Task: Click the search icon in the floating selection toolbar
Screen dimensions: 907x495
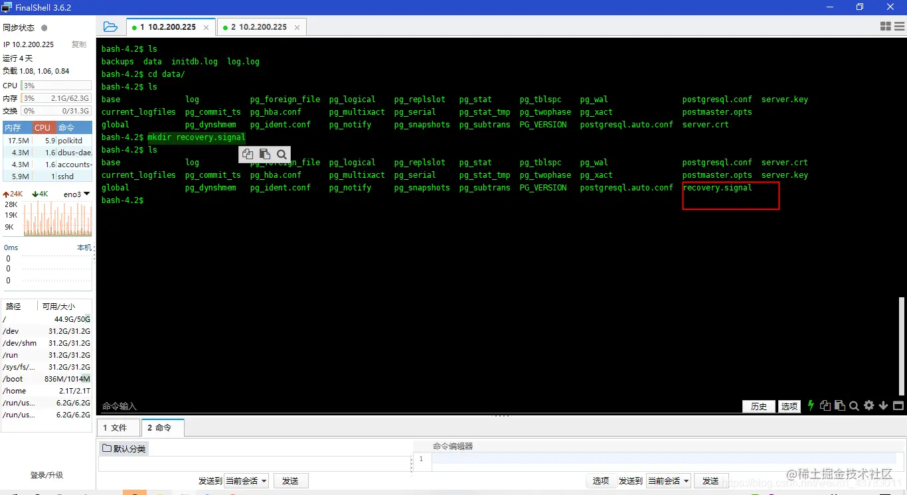Action: [282, 154]
